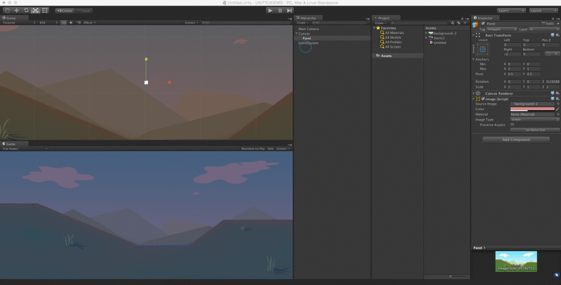Screen dimensions: 561x285
Task: Click the Color eyedropper icon
Action: tap(558, 109)
